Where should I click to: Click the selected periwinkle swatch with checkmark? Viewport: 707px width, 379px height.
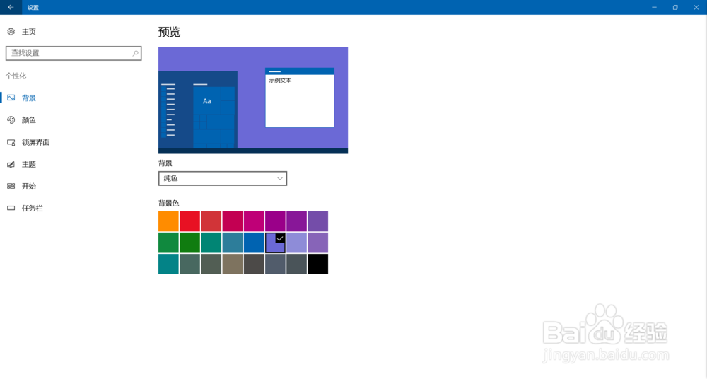pyautogui.click(x=275, y=243)
